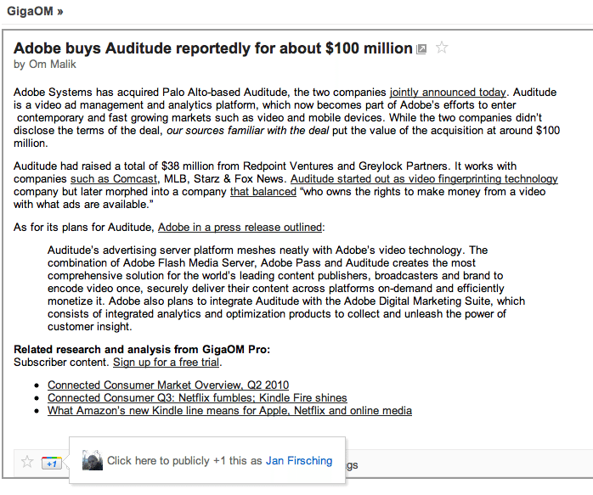The image size is (593, 495).
Task: Open 'Adobe in a press release outlined' link
Action: 240,227
